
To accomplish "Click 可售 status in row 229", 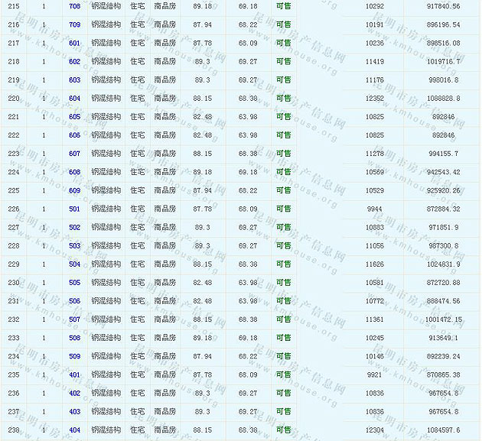I will click(283, 264).
